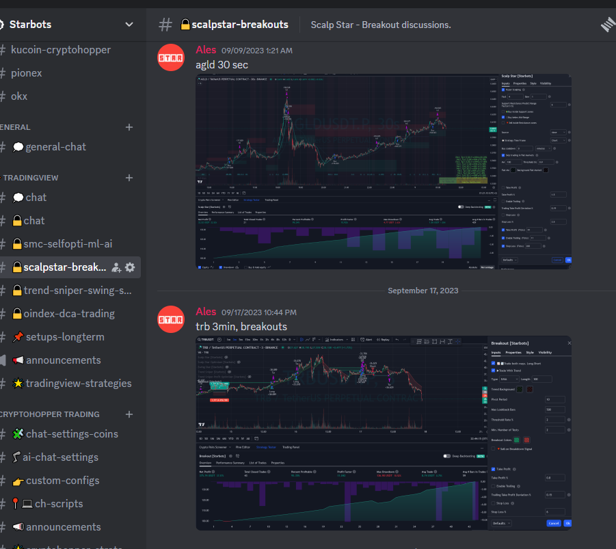Open the okx channel
Image resolution: width=616 pixels, height=549 pixels.
(19, 96)
